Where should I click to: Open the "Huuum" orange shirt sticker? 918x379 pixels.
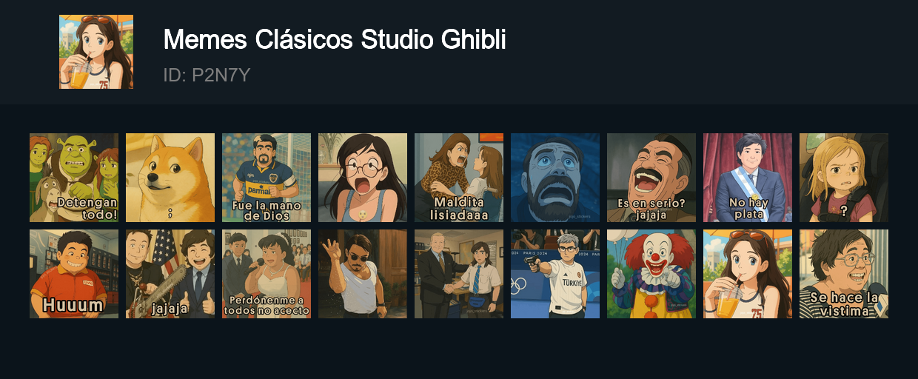click(74, 274)
